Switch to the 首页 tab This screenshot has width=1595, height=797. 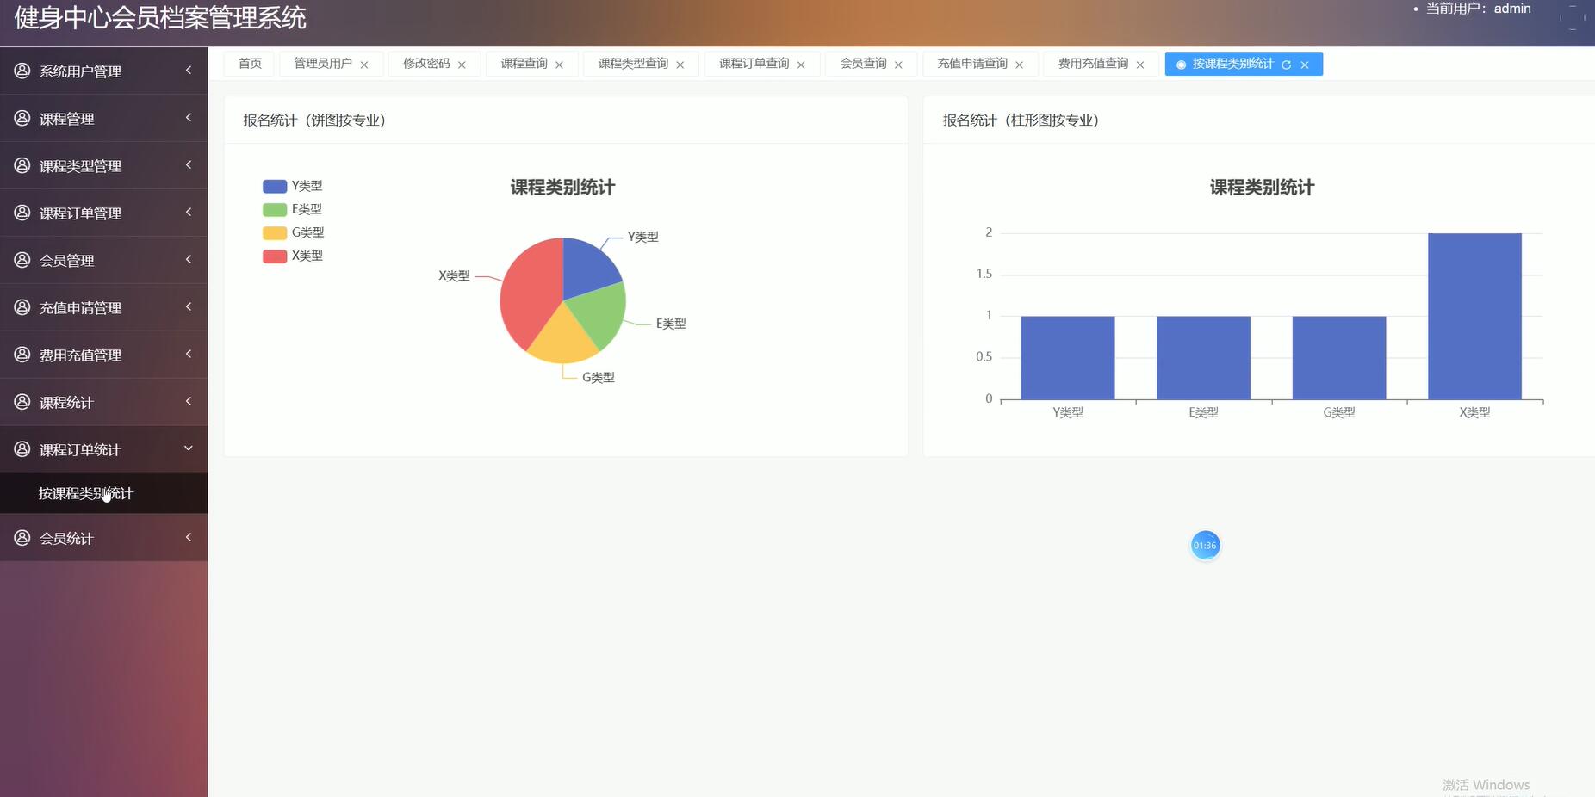click(x=247, y=63)
